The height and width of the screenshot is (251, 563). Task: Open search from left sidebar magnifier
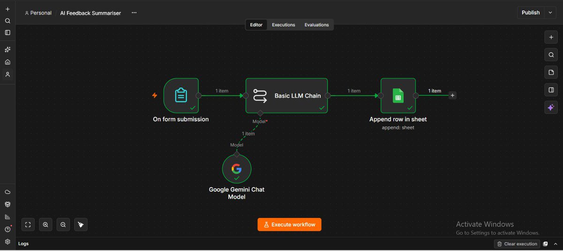pos(8,21)
